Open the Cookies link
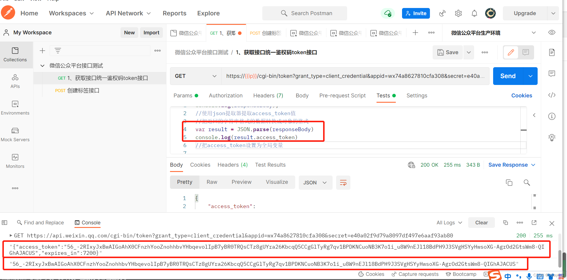 click(522, 96)
